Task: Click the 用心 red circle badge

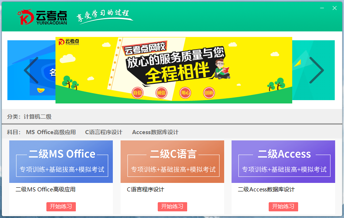Action: [x=185, y=93]
